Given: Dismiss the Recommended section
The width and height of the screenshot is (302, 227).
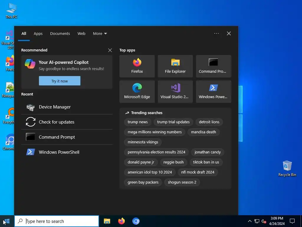Looking at the screenshot, I should point(110,50).
